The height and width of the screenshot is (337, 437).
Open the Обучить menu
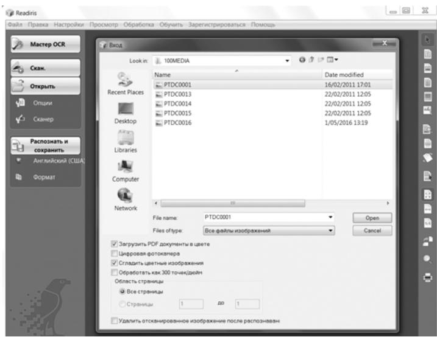[x=171, y=25]
